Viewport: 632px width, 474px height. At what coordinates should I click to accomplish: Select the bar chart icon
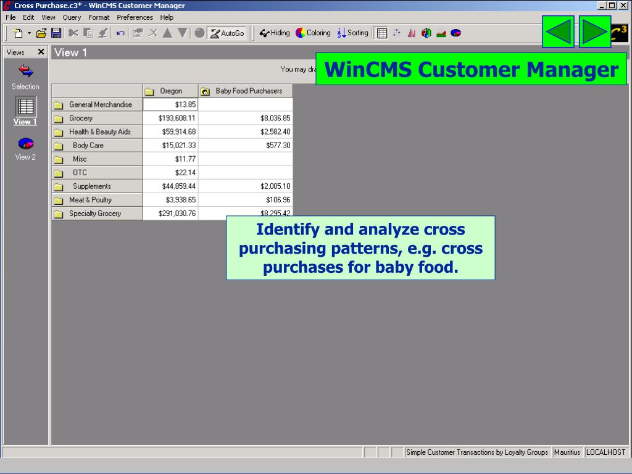coord(412,33)
